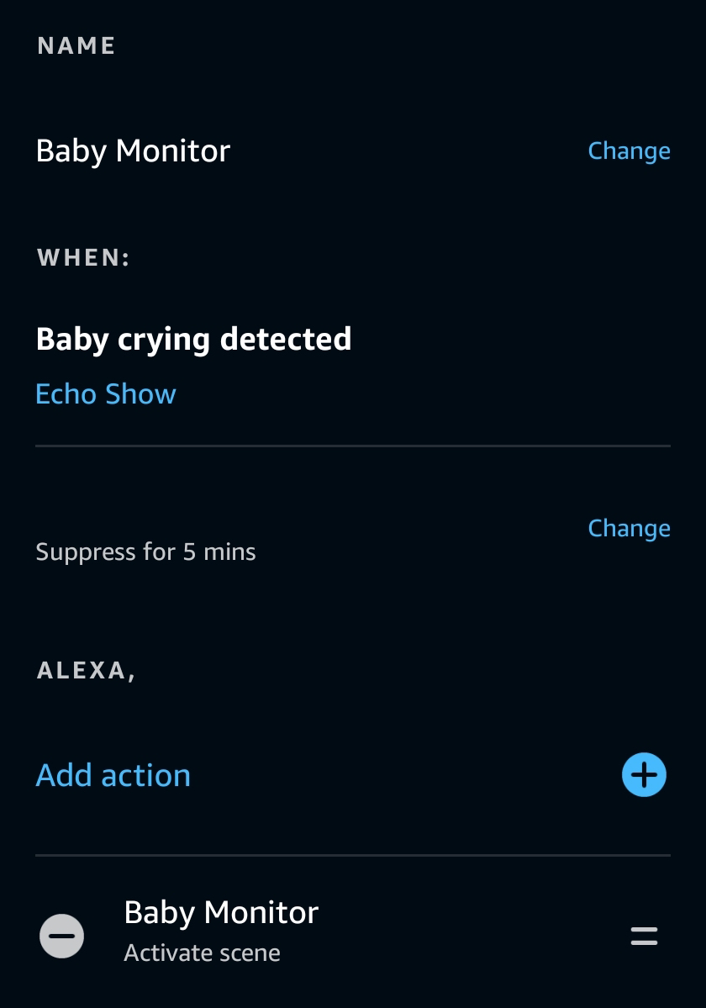The width and height of the screenshot is (706, 1008).
Task: Change the routine name Baby Monitor
Action: click(629, 151)
